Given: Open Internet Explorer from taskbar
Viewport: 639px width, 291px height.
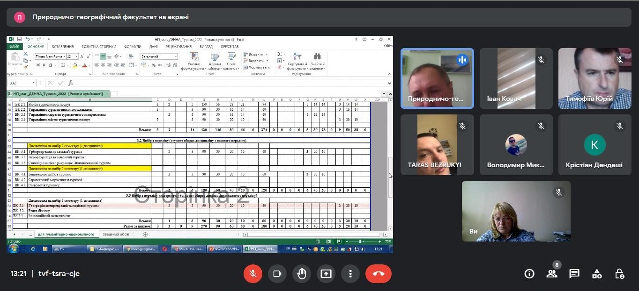Looking at the screenshot, I should [x=33, y=249].
